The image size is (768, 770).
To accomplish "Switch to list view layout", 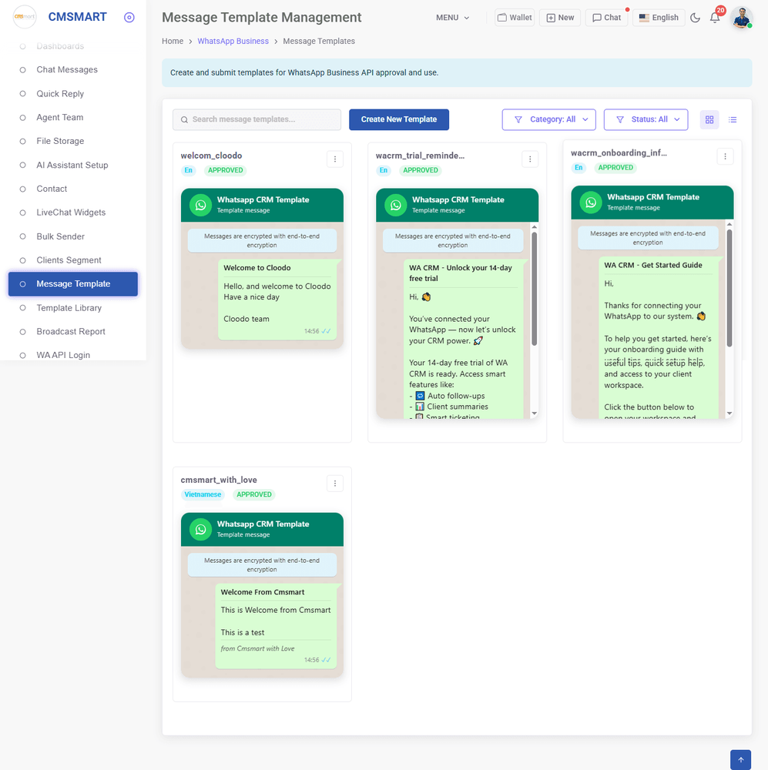I will (733, 119).
